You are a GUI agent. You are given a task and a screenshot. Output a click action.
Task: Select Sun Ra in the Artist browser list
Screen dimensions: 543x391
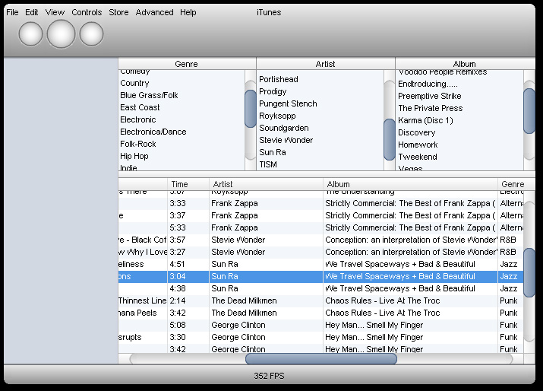320,152
